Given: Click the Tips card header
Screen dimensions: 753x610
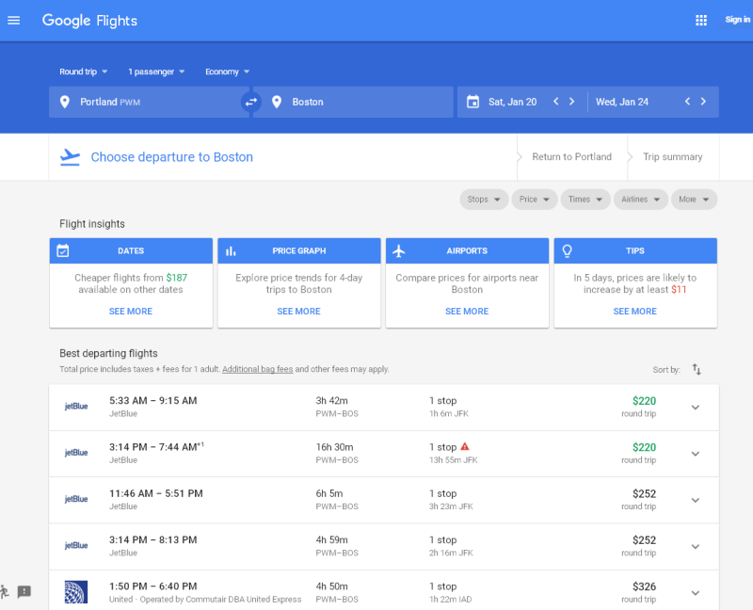Looking at the screenshot, I should pyautogui.click(x=635, y=250).
